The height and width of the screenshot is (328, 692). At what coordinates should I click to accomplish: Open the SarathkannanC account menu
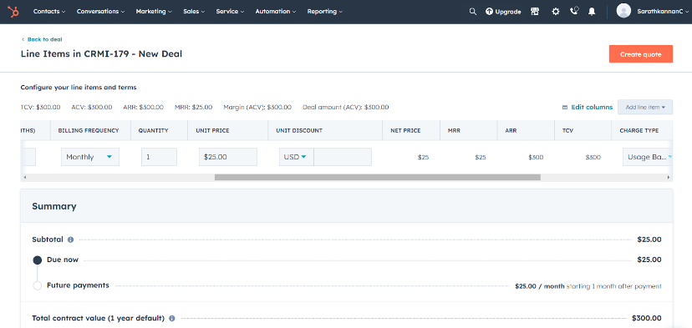click(x=663, y=12)
